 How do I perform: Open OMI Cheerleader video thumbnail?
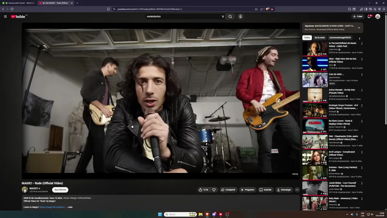click(x=315, y=142)
